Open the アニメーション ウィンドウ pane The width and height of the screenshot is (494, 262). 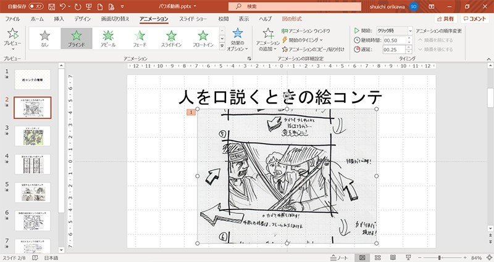[306, 31]
